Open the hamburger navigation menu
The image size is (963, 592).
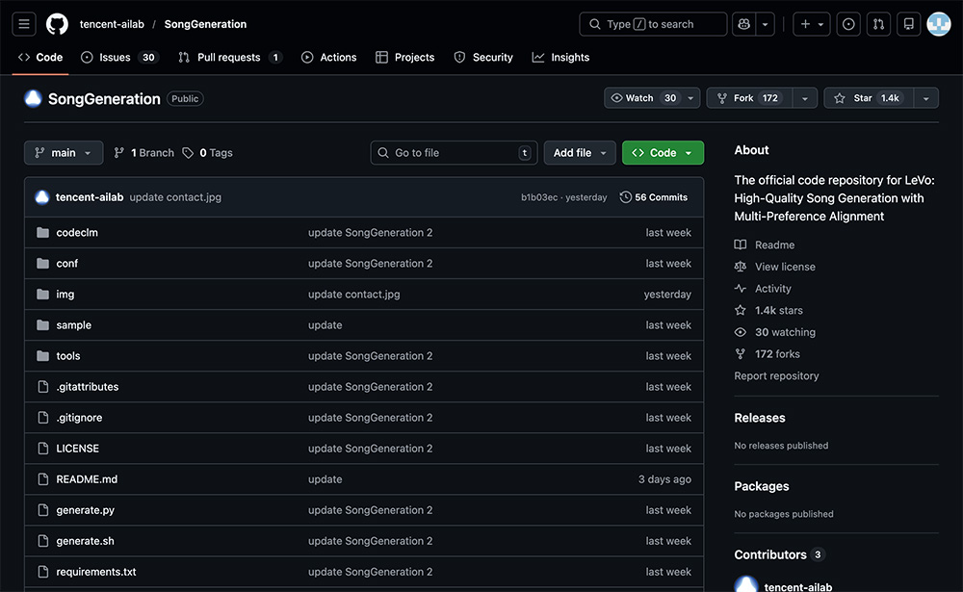pos(24,24)
